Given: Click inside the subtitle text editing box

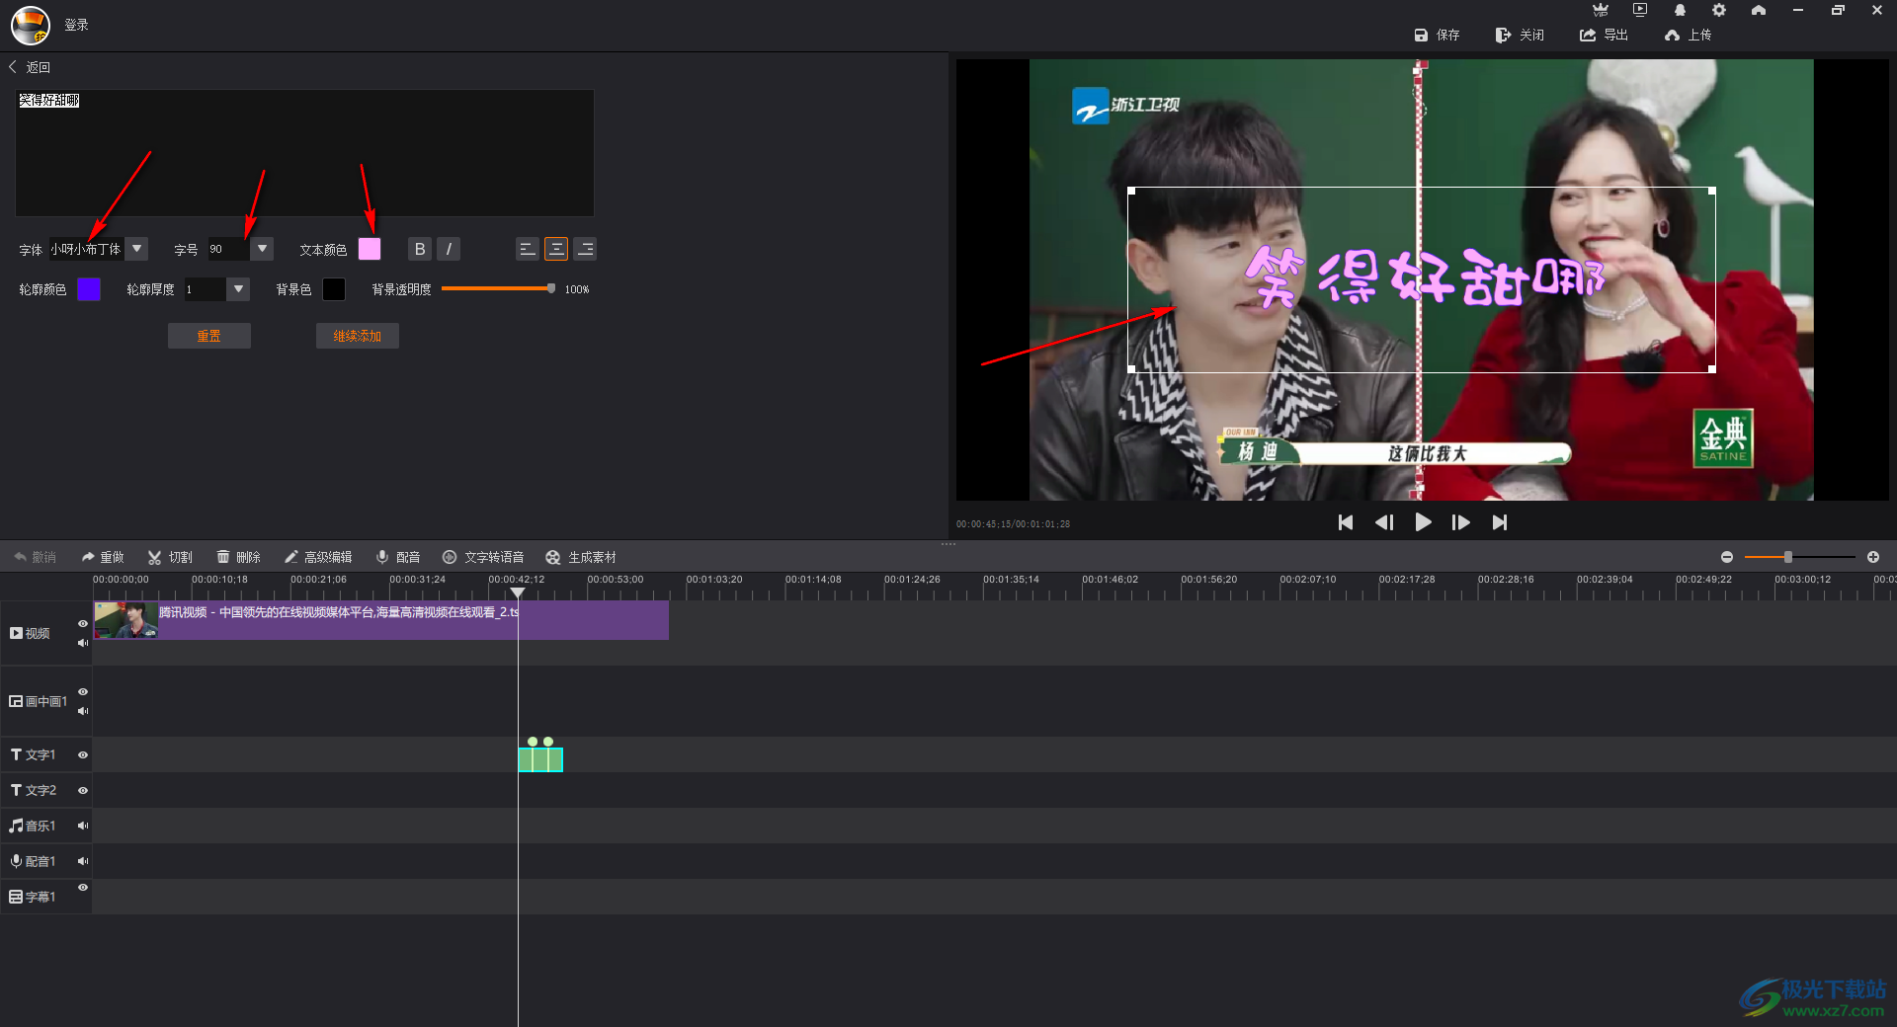Looking at the screenshot, I should tap(304, 153).
